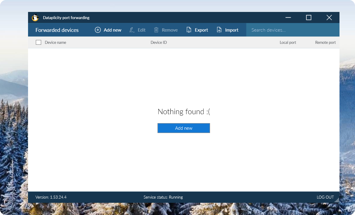
Task: Tick the select-all checkbox beside Device name
Action: click(38, 42)
